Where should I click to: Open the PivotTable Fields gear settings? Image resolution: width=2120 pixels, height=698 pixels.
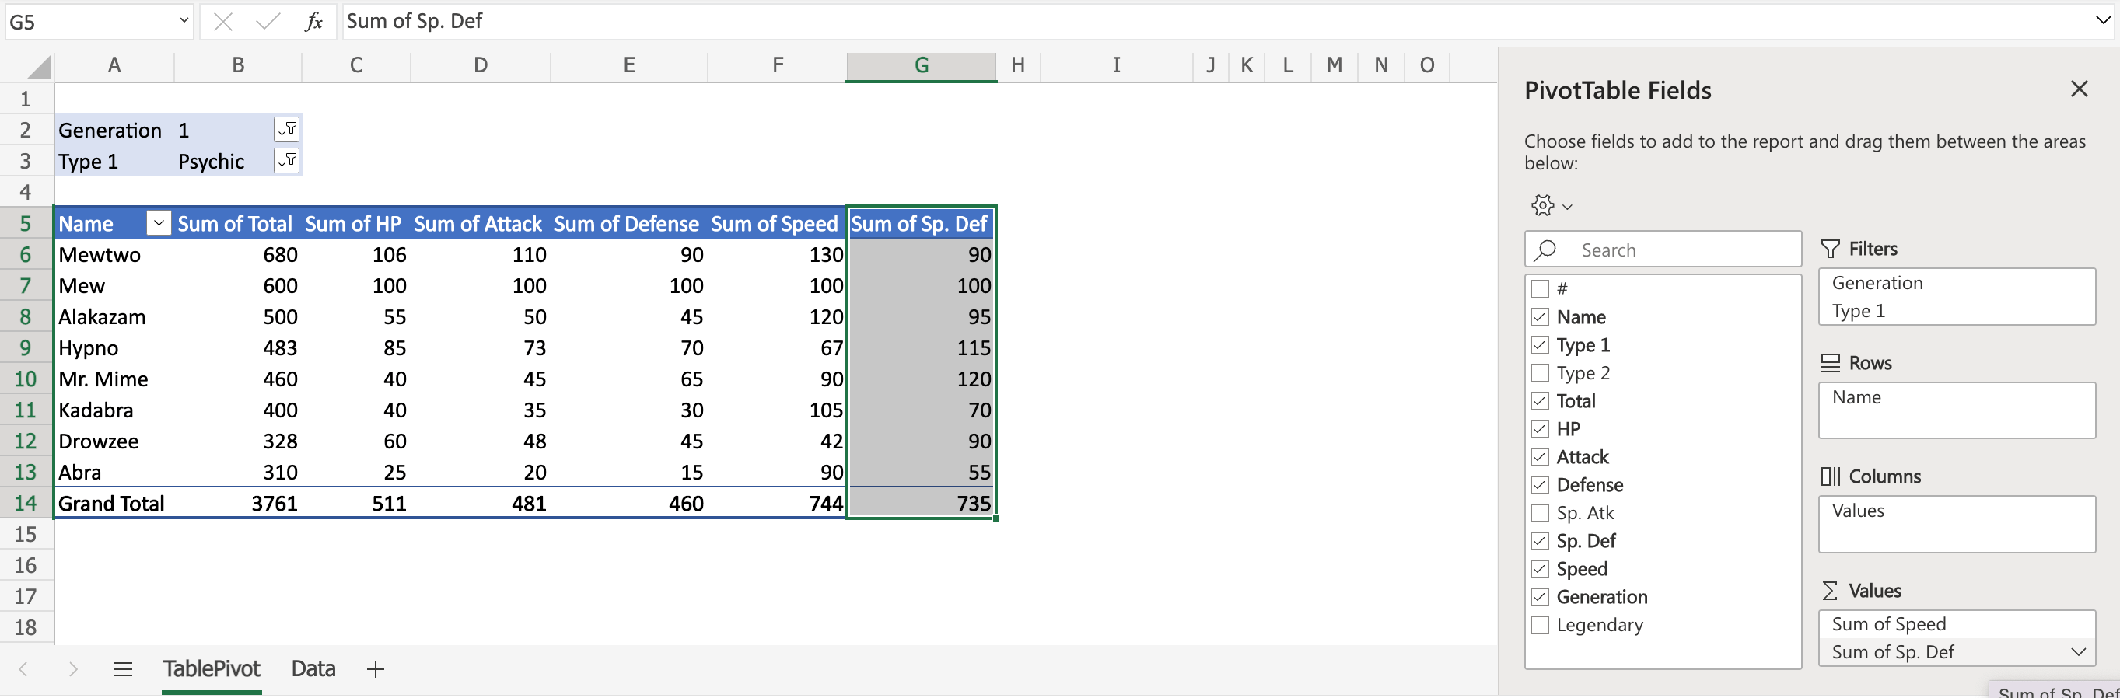coord(1551,205)
